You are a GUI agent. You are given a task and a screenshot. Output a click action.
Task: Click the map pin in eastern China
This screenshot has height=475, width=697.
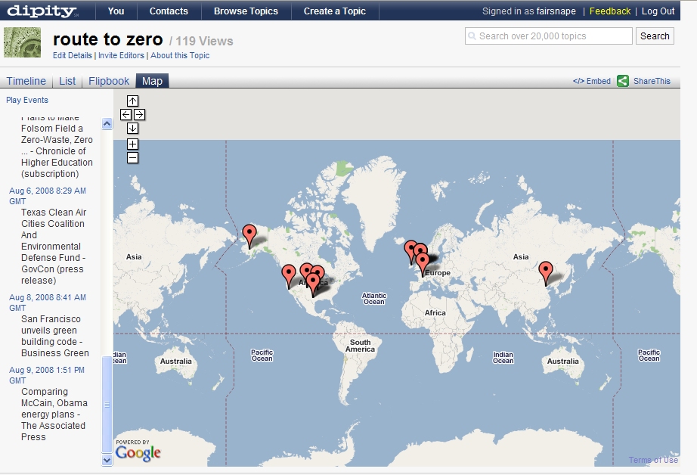545,272
